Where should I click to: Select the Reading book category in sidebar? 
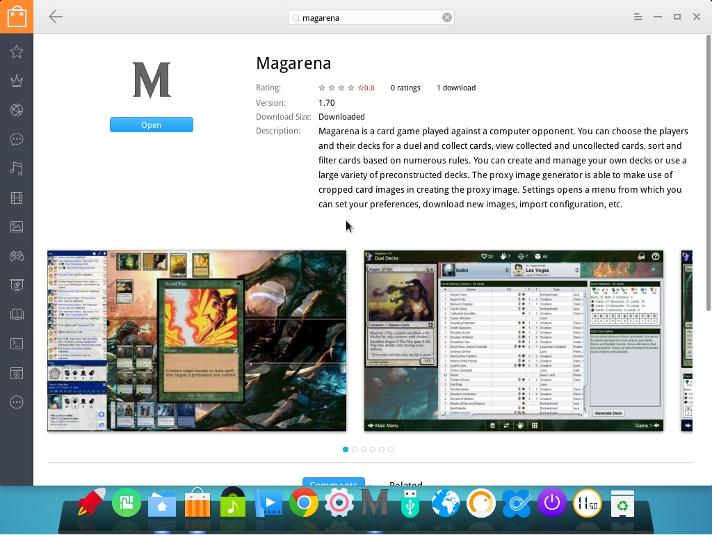coord(17,314)
